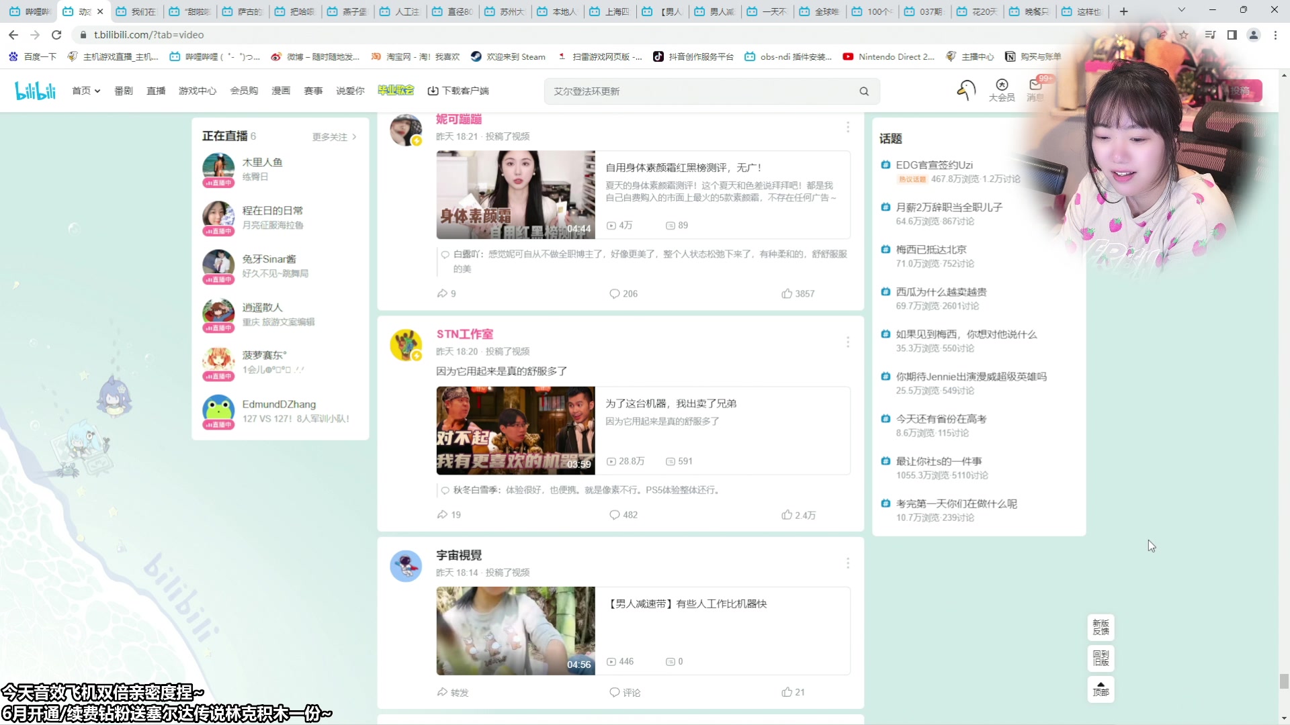Open the Nintendo Direct bookmark
This screenshot has height=725, width=1290.
(x=888, y=57)
